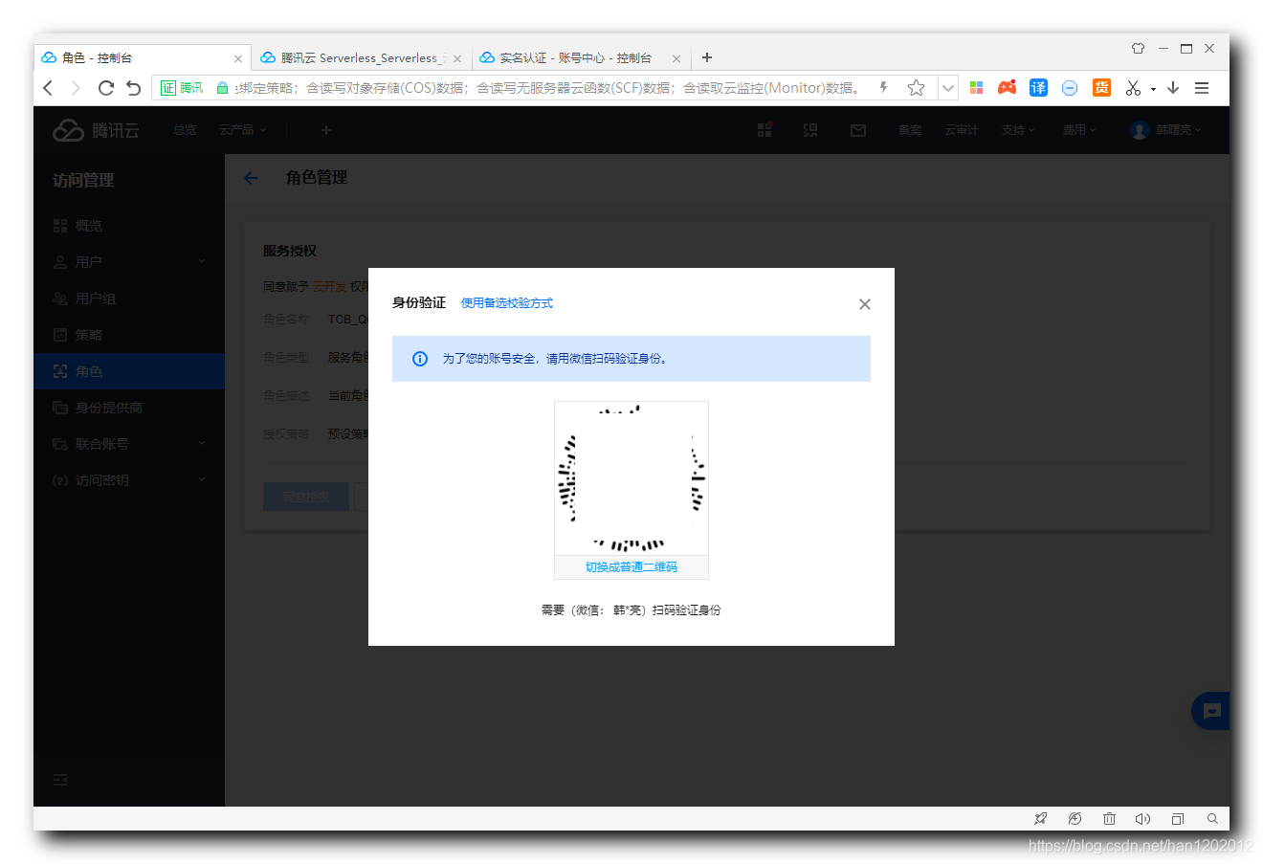1263x864 pixels.
Task: Click the 同意授权 button
Action: [x=306, y=497]
